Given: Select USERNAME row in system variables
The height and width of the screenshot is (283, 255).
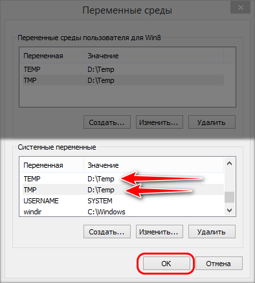Looking at the screenshot, I should click(122, 201).
